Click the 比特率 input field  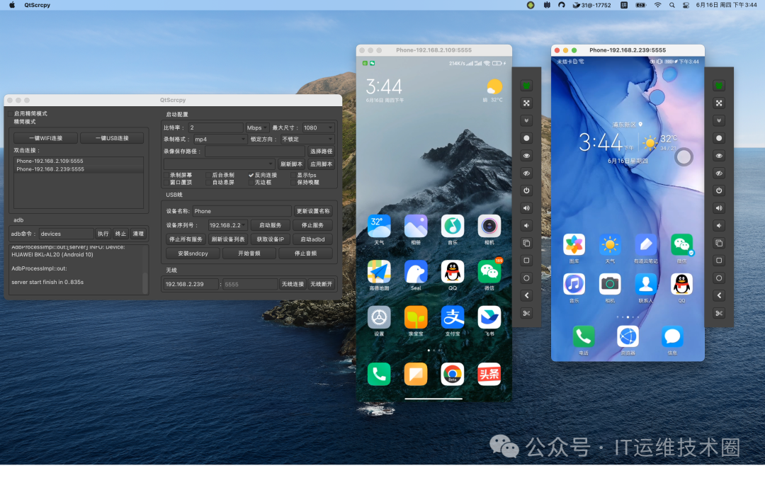click(x=215, y=127)
